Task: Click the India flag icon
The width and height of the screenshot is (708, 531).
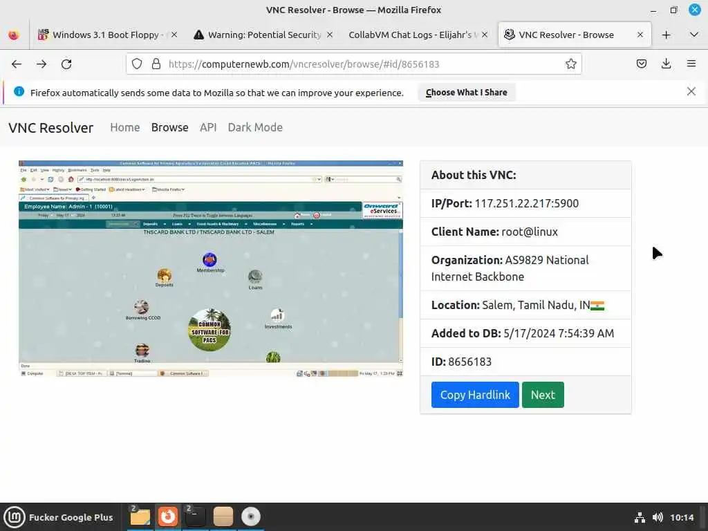Action: pyautogui.click(x=597, y=306)
